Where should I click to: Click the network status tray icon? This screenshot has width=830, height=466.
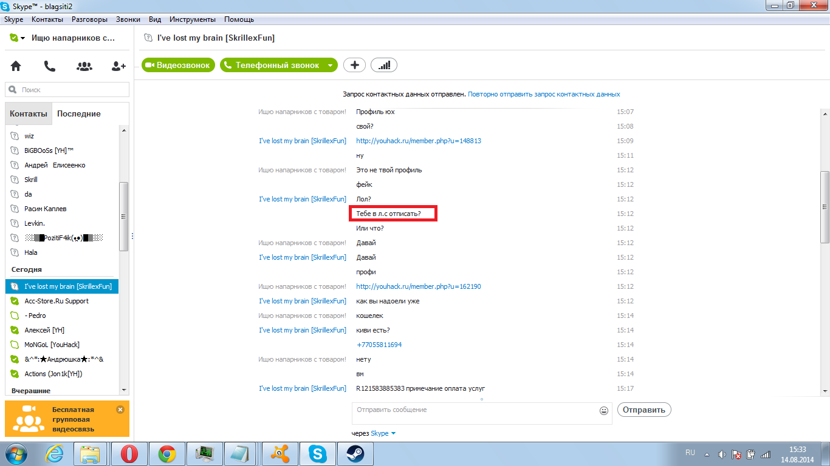point(765,454)
